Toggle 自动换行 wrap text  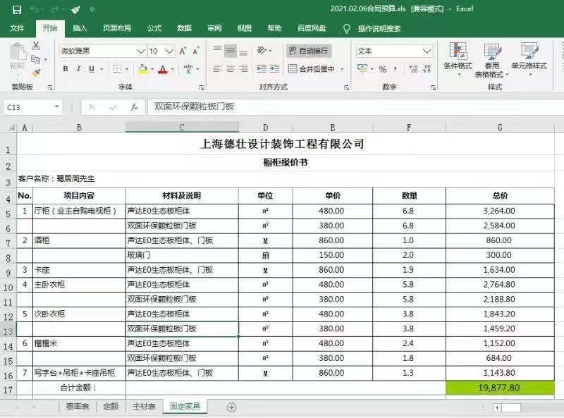click(308, 51)
